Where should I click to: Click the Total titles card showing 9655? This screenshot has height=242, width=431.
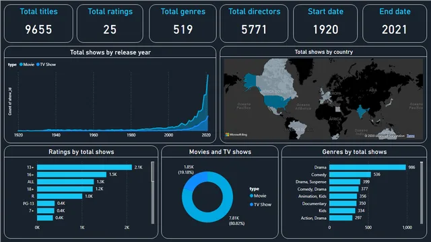pyautogui.click(x=38, y=24)
